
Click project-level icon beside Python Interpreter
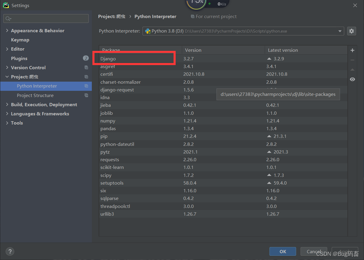point(86,86)
